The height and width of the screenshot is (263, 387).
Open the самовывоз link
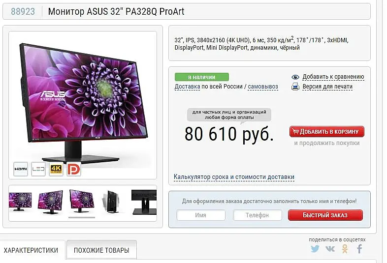(263, 87)
